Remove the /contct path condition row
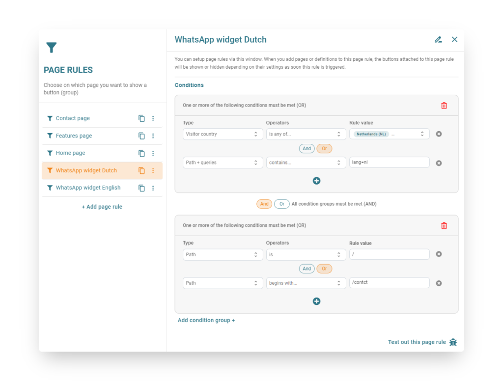 click(x=439, y=283)
